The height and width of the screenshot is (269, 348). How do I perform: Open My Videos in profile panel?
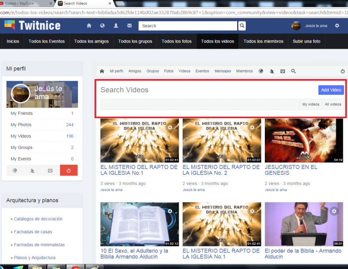point(42,136)
